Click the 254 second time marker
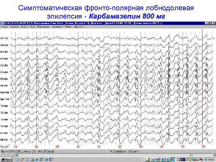 pos(141,147)
